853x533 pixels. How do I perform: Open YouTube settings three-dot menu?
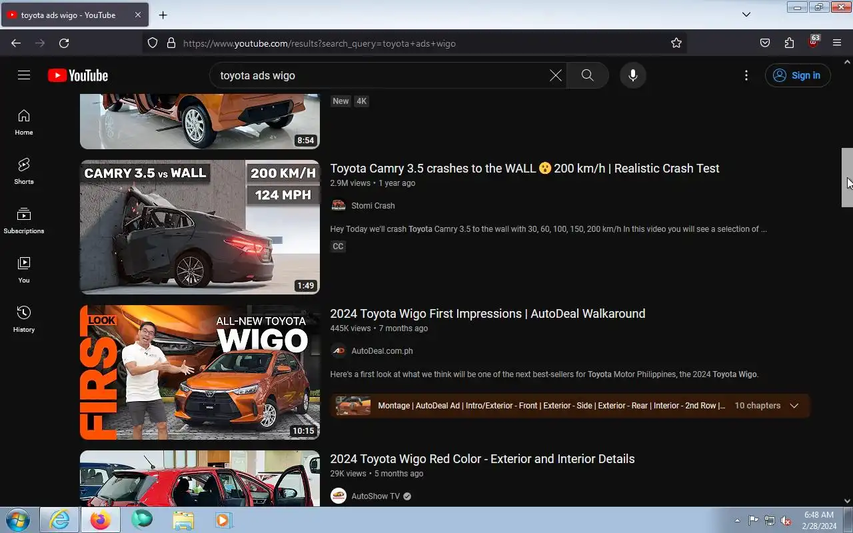pos(746,75)
